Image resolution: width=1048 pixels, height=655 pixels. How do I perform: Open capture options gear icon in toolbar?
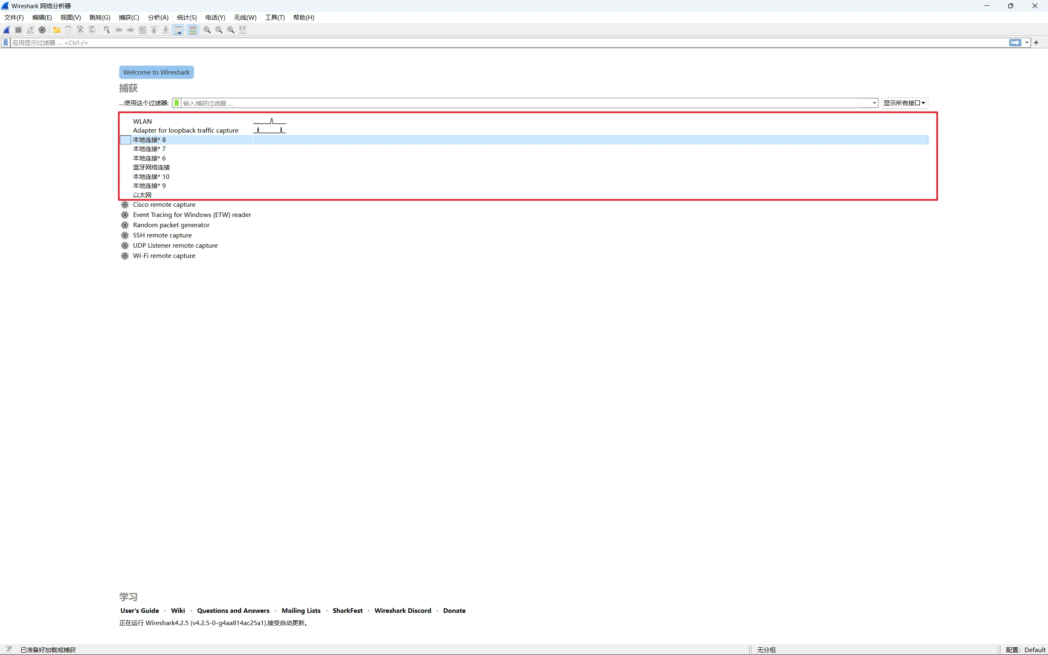click(42, 30)
